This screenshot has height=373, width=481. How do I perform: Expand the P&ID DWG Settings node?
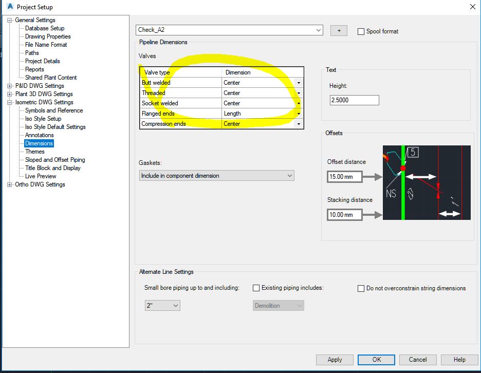click(x=9, y=85)
